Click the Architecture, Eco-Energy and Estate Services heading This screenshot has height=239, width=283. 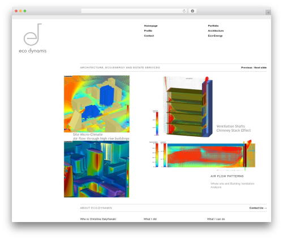point(120,68)
